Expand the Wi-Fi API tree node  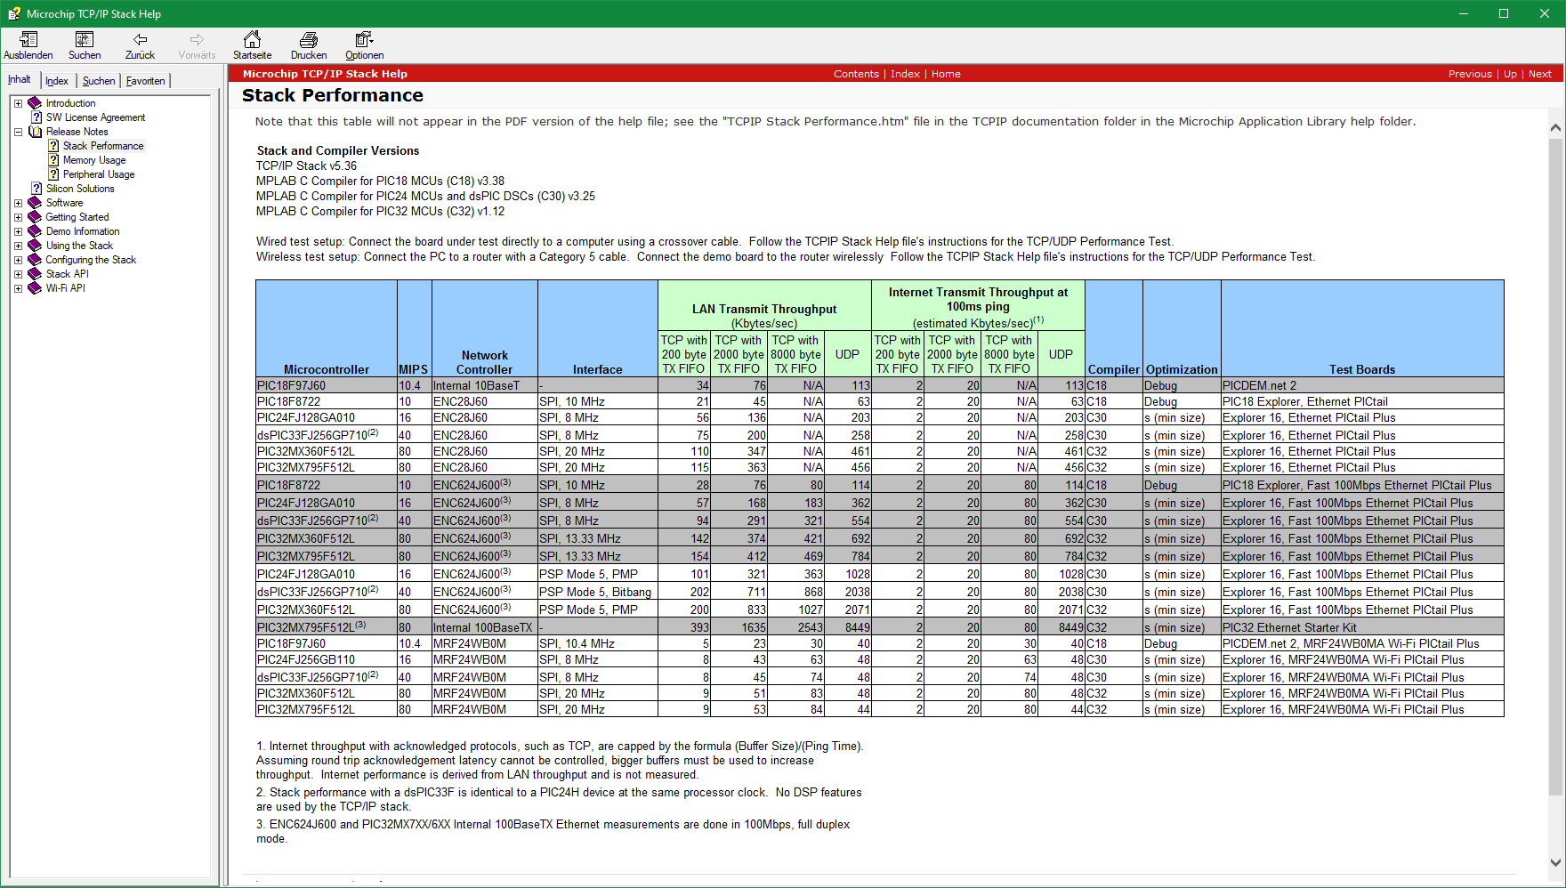(x=18, y=288)
